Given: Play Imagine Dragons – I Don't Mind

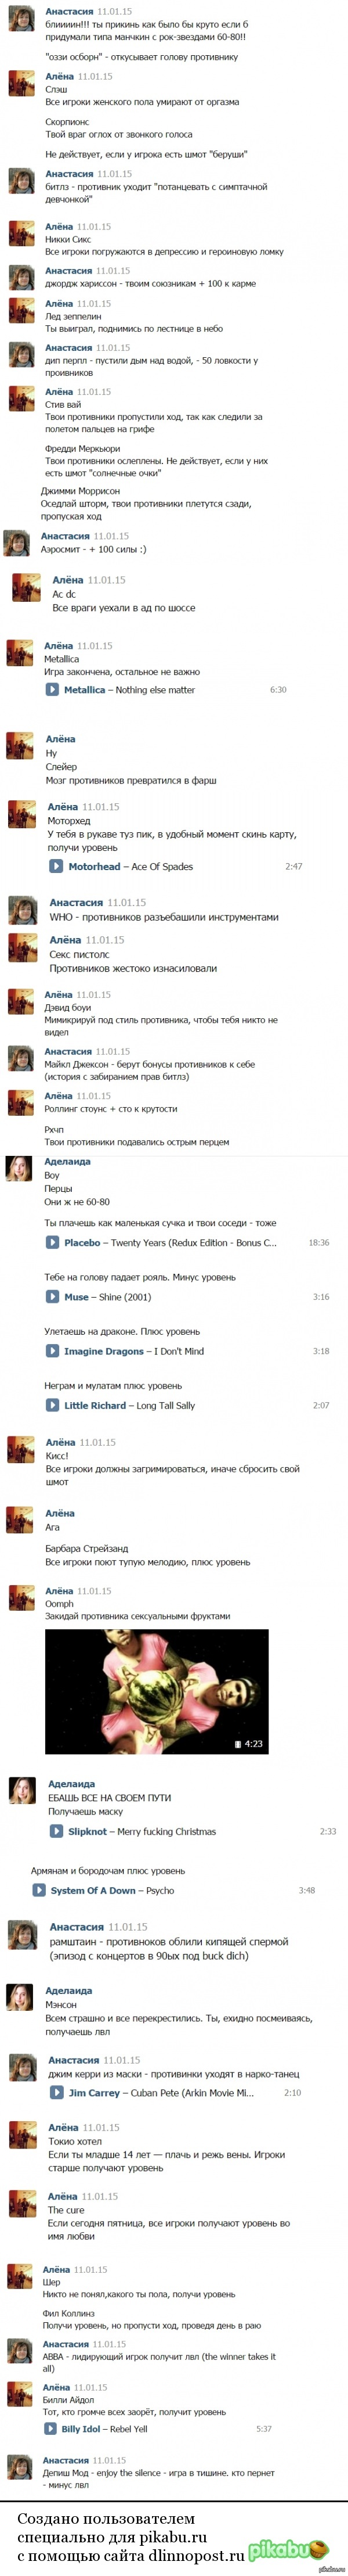Looking at the screenshot, I should pyautogui.click(x=53, y=1351).
